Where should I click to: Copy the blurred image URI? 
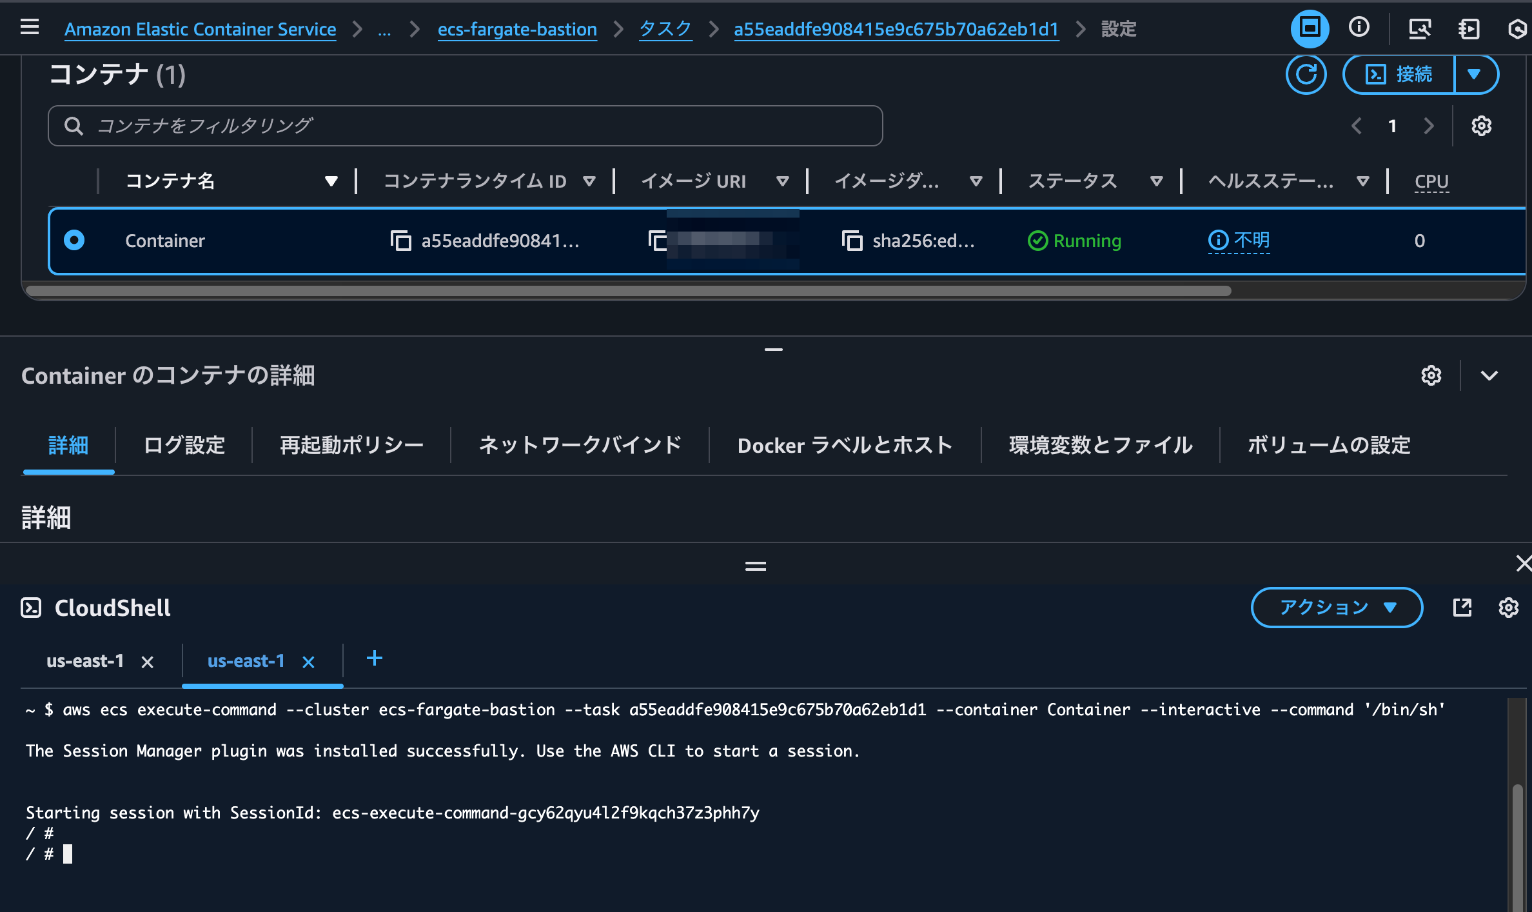(658, 241)
